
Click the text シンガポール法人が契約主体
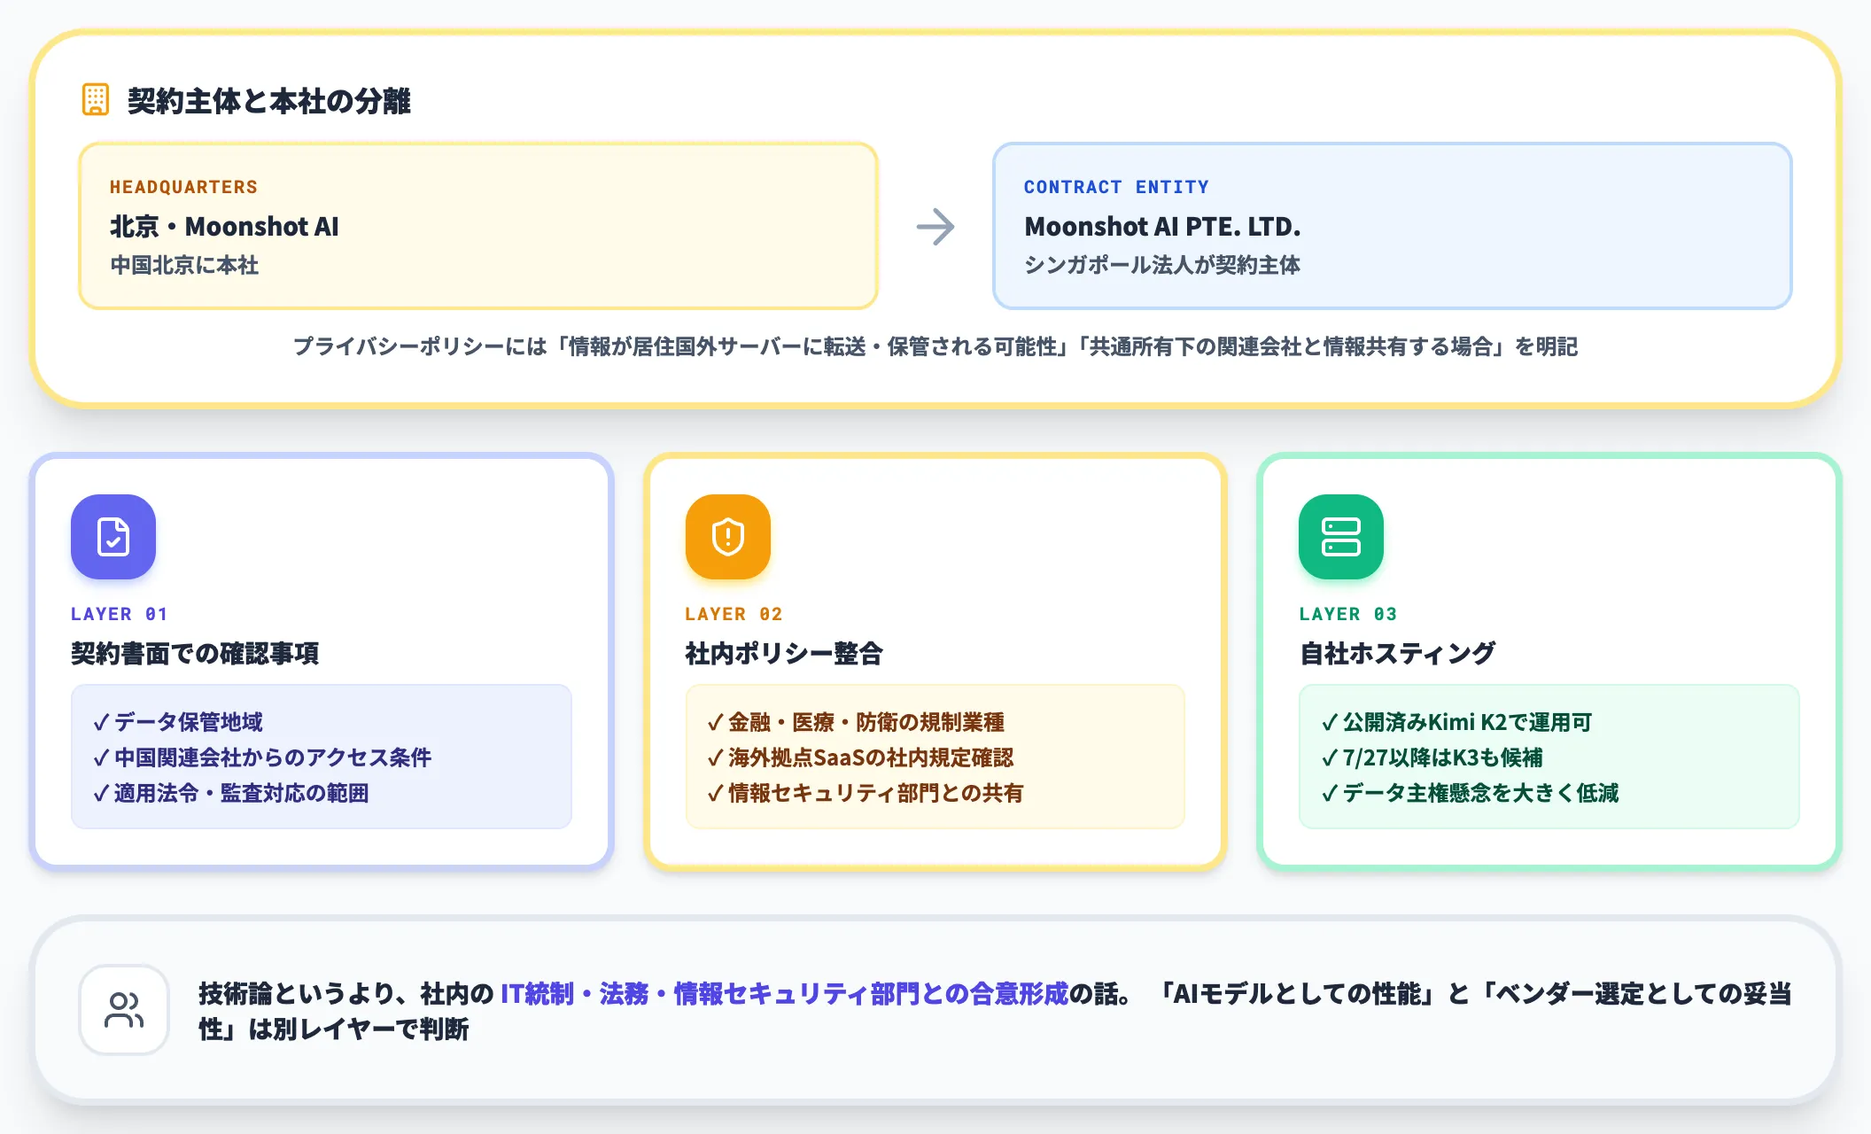(x=1162, y=265)
